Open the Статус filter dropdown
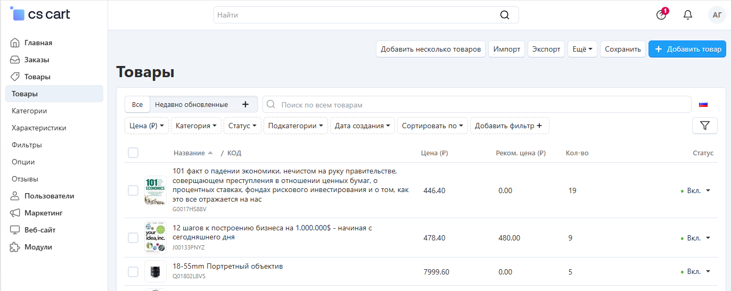Image resolution: width=731 pixels, height=291 pixels. 242,126
